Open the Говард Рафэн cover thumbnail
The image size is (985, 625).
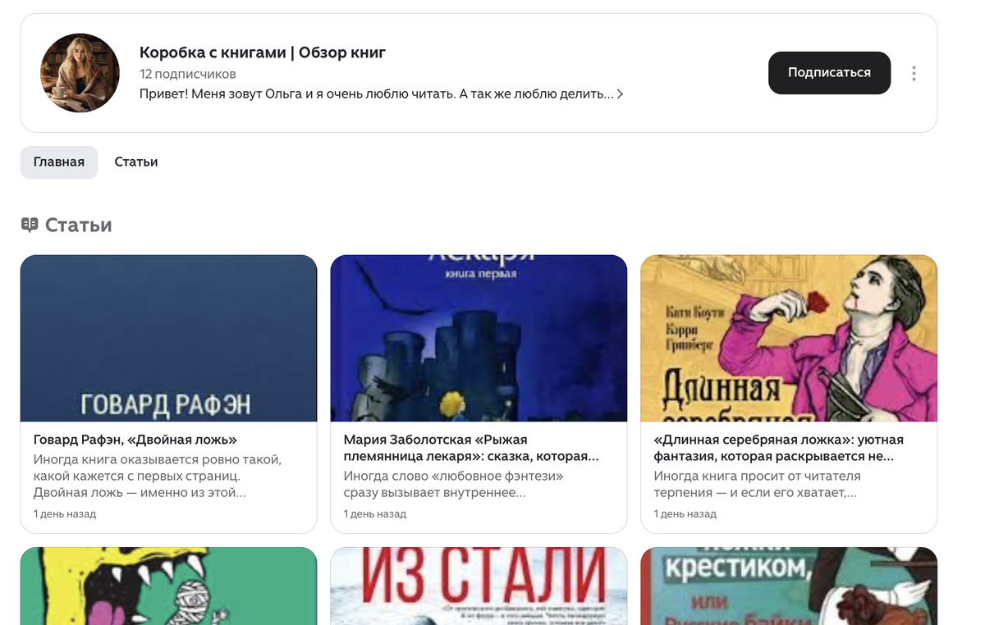coord(168,338)
